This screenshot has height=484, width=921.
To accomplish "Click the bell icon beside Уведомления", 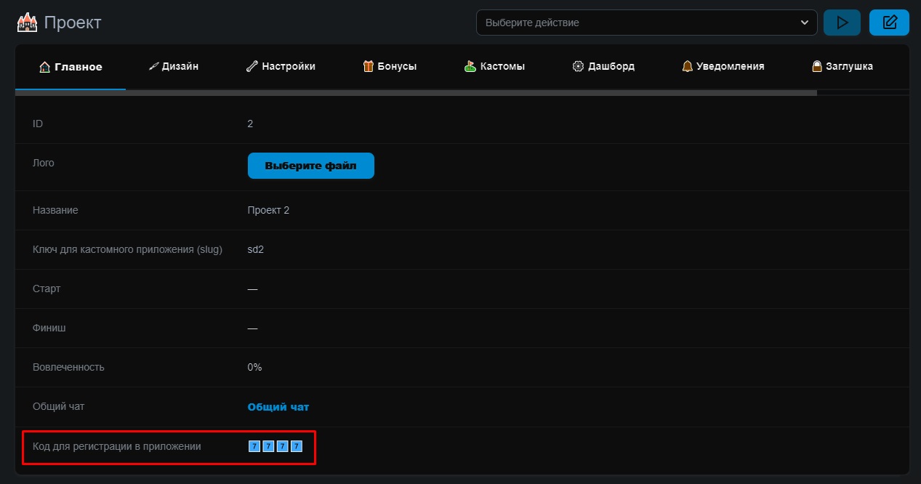I will click(687, 66).
